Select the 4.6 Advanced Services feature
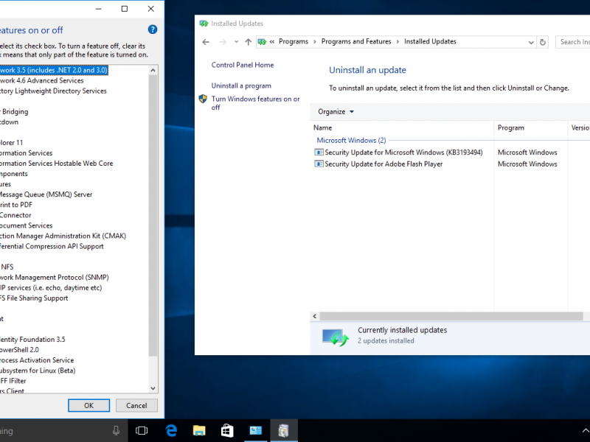The width and height of the screenshot is (590, 442). tap(42, 80)
